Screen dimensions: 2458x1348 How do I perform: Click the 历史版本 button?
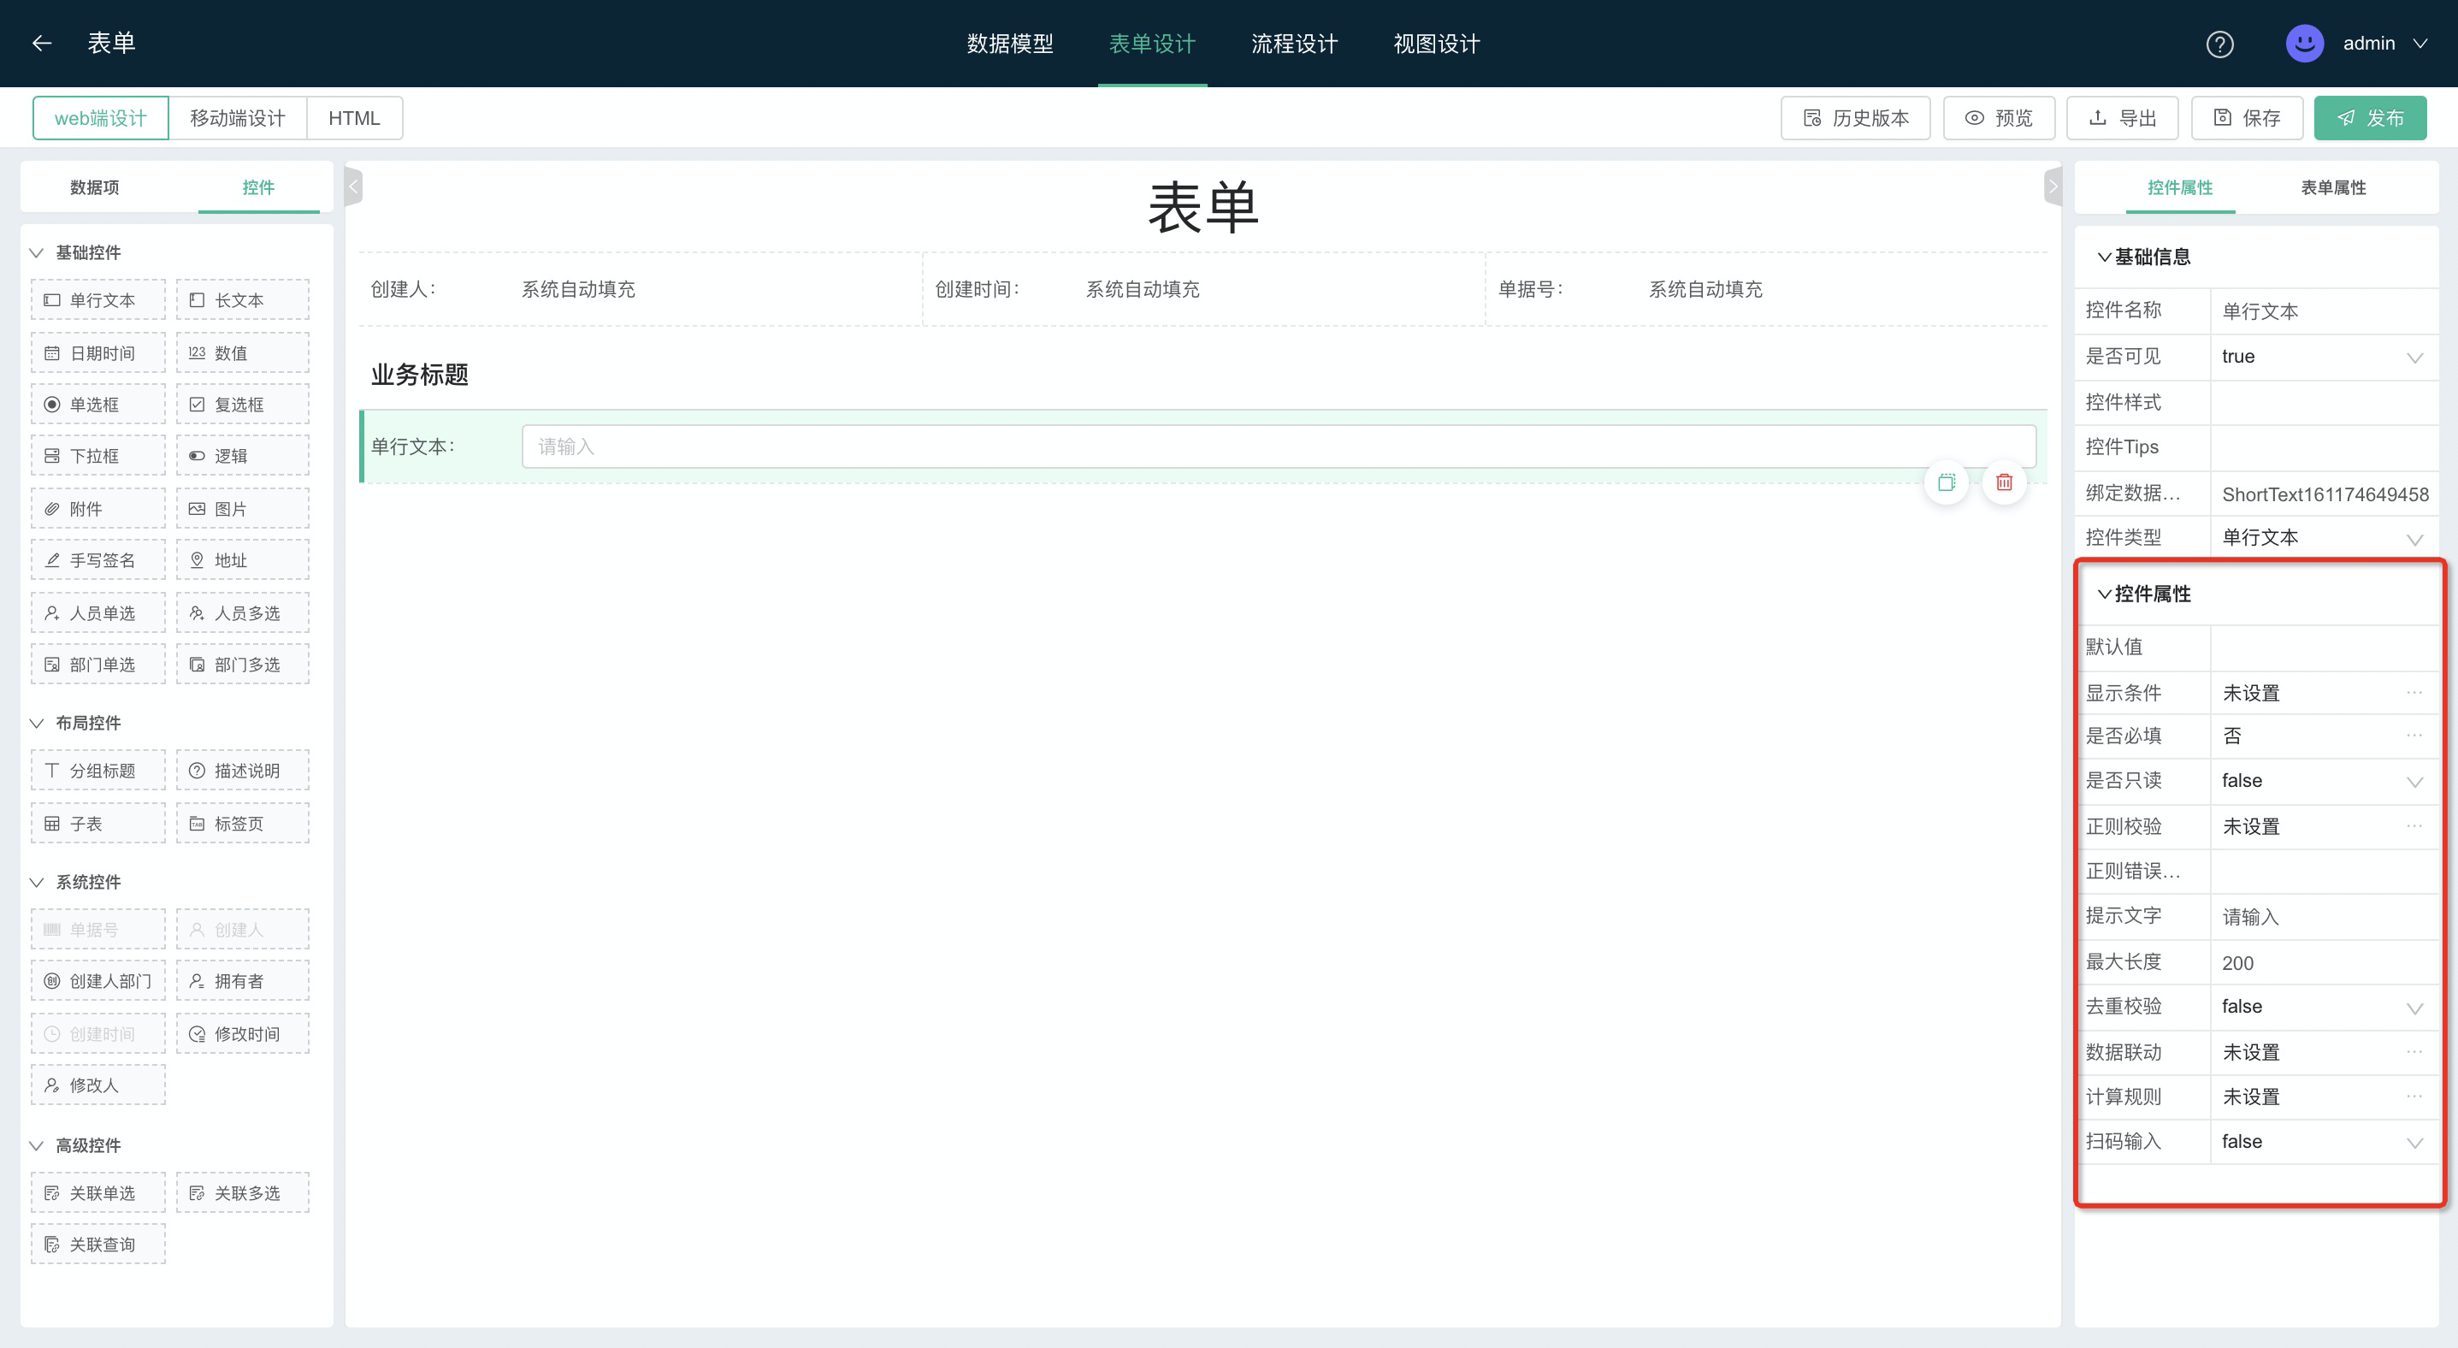(1855, 118)
